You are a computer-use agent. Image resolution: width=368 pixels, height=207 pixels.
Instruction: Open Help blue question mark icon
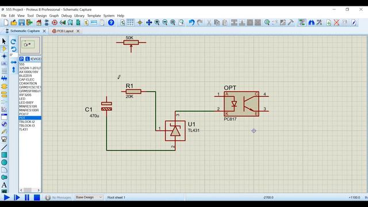111,22
